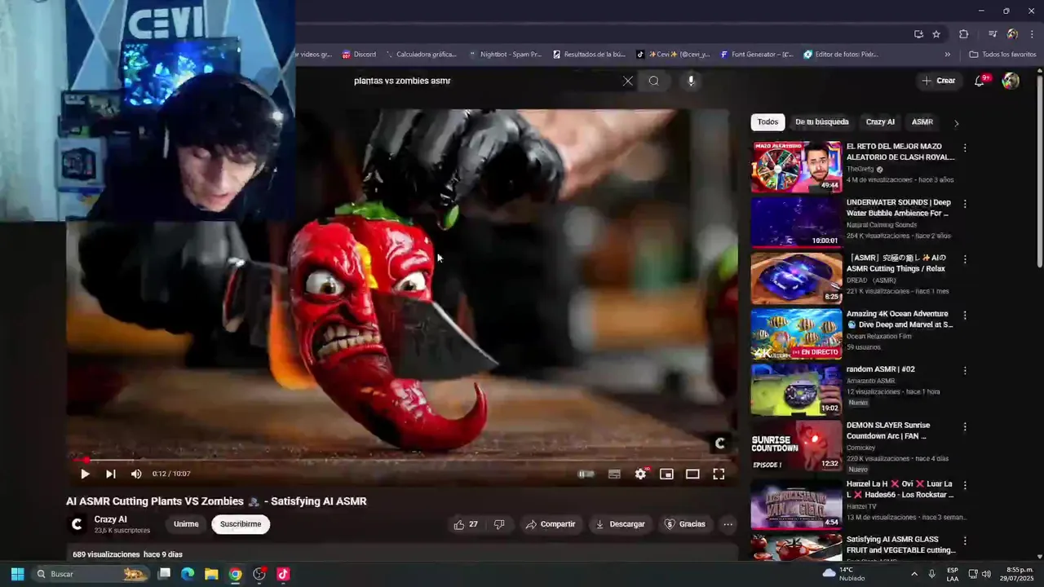This screenshot has width=1044, height=587.
Task: Dislike the video with thumbs down
Action: tap(499, 524)
